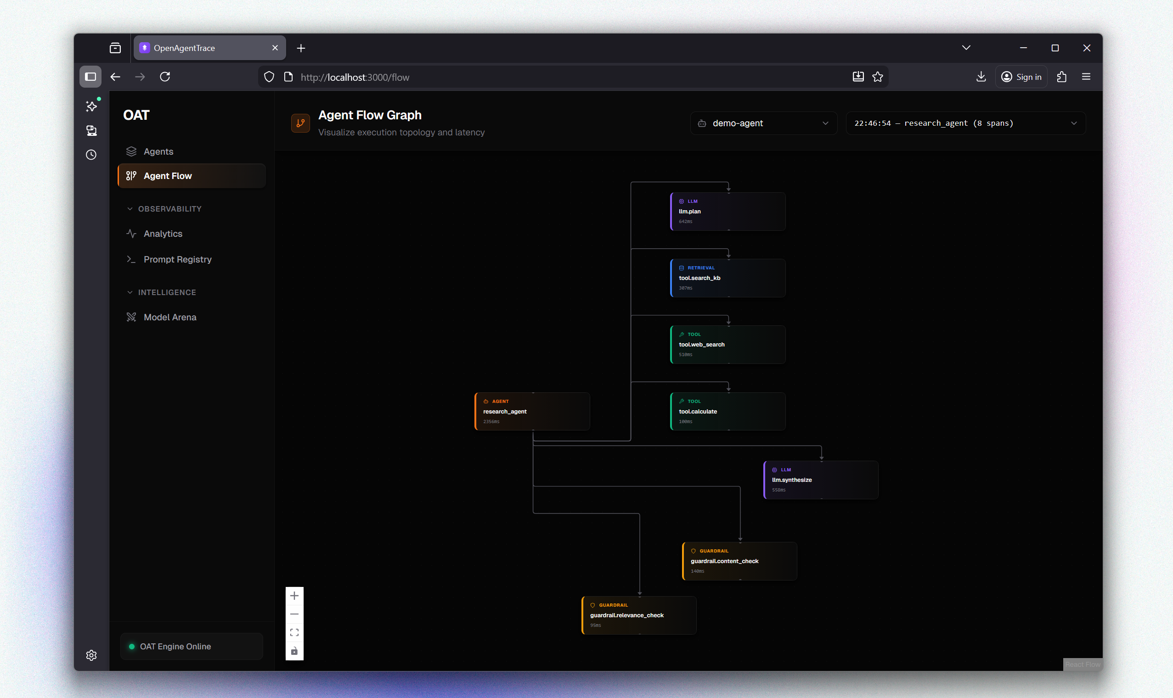Open the demo-agent dropdown
The width and height of the screenshot is (1173, 698).
point(763,123)
